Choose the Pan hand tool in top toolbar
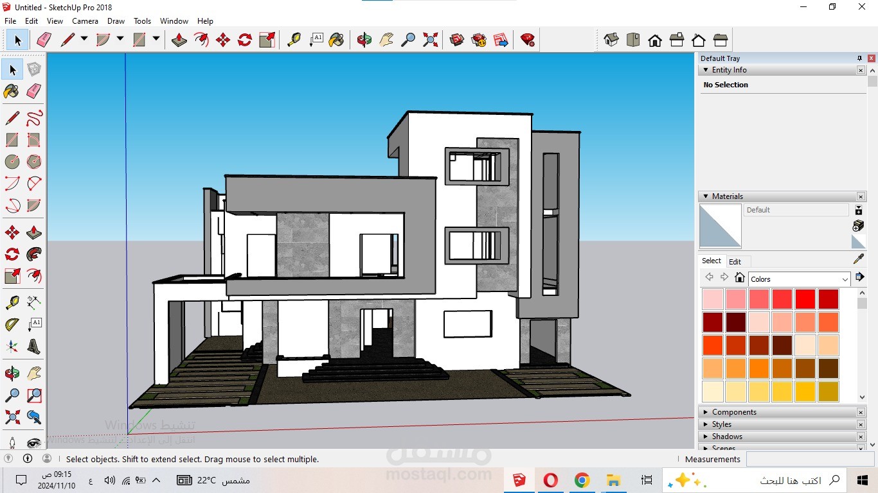Image resolution: width=878 pixels, height=493 pixels. [386, 40]
